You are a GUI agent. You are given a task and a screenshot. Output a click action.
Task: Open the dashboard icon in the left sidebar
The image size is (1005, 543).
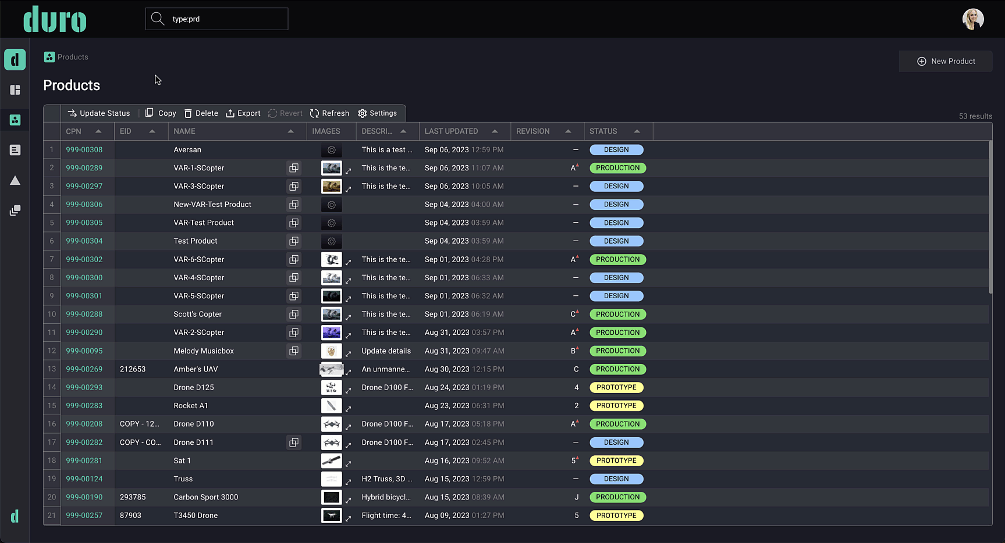pyautogui.click(x=15, y=90)
